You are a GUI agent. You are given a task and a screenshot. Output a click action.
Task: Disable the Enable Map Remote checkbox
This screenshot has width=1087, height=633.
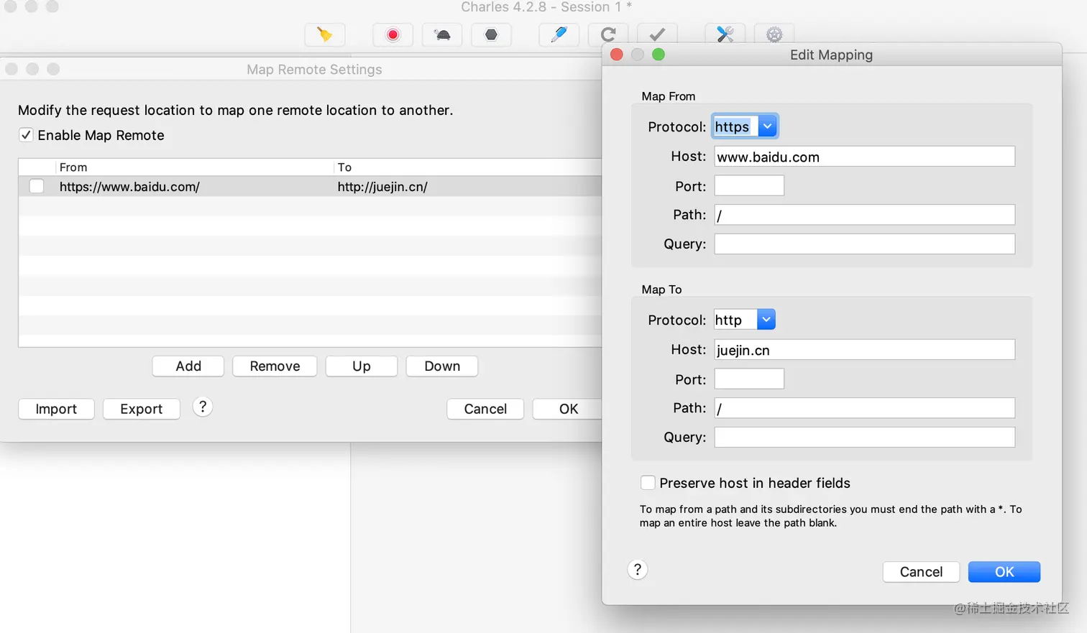[26, 135]
